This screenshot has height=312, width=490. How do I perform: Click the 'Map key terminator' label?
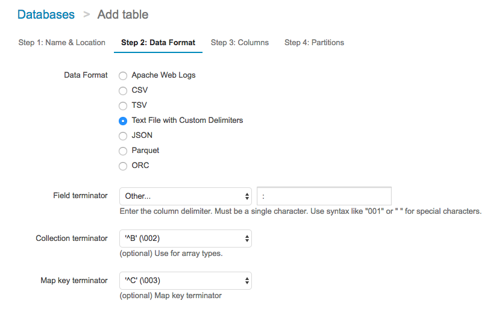pos(74,280)
